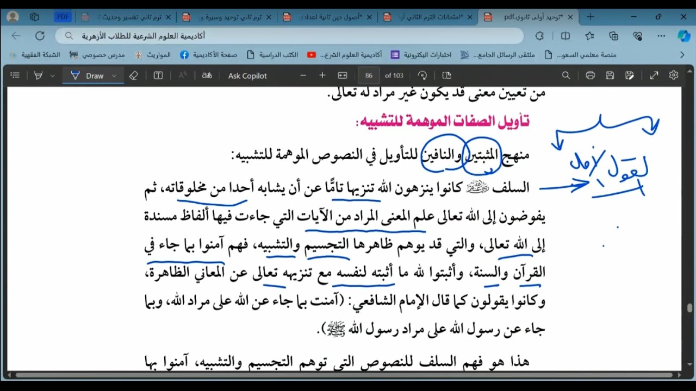Refresh the browser page
The image size is (696, 391).
(x=40, y=36)
